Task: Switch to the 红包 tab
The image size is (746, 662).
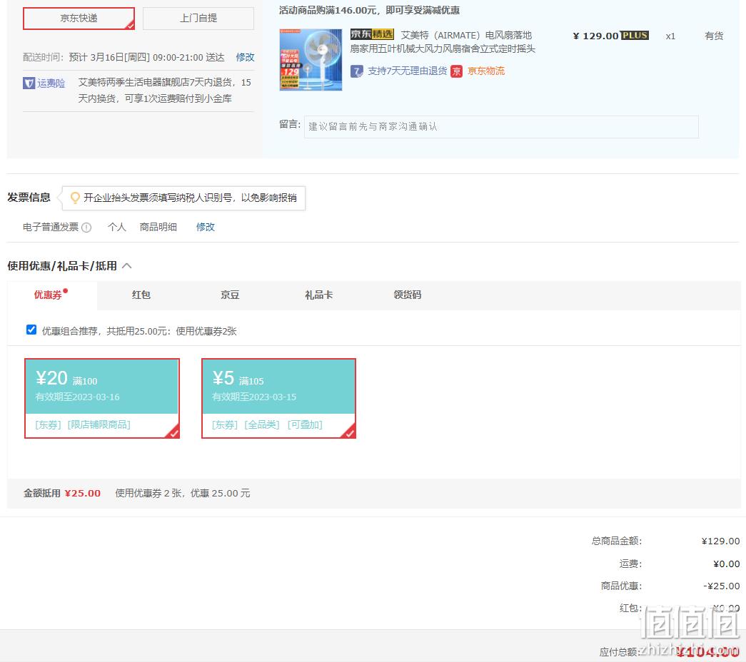Action: 141,295
